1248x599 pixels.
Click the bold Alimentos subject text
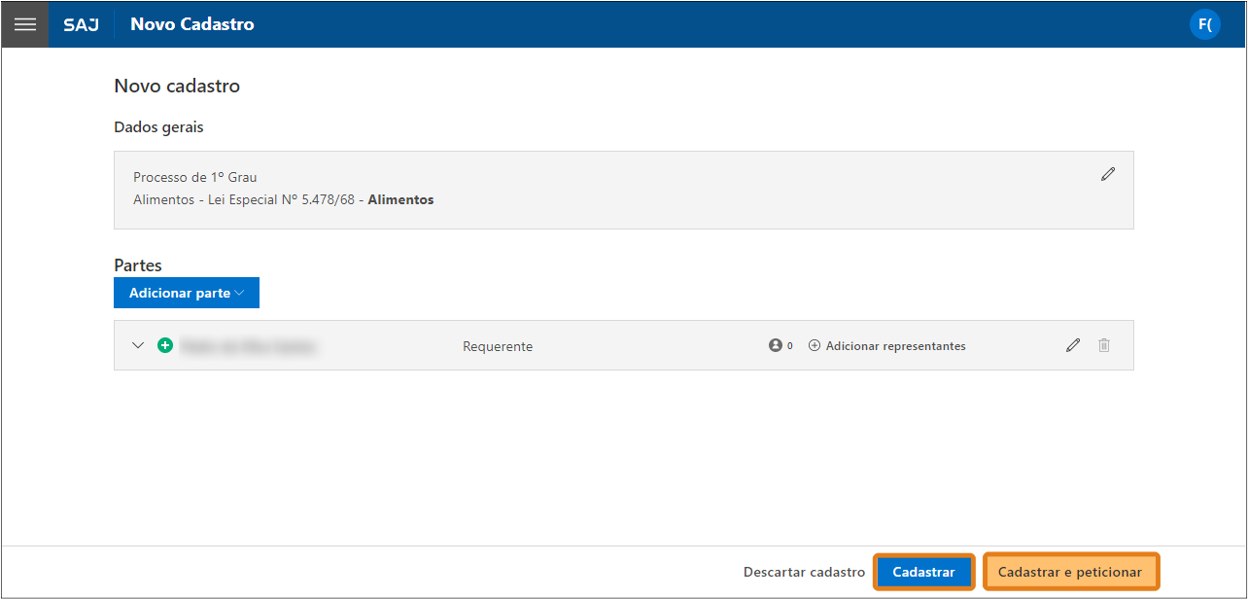click(400, 200)
